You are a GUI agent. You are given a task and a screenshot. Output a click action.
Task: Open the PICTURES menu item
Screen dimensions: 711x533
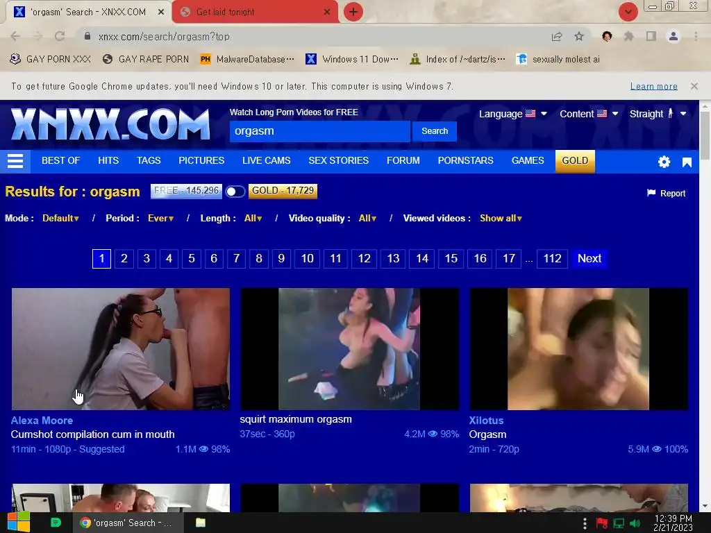click(201, 160)
